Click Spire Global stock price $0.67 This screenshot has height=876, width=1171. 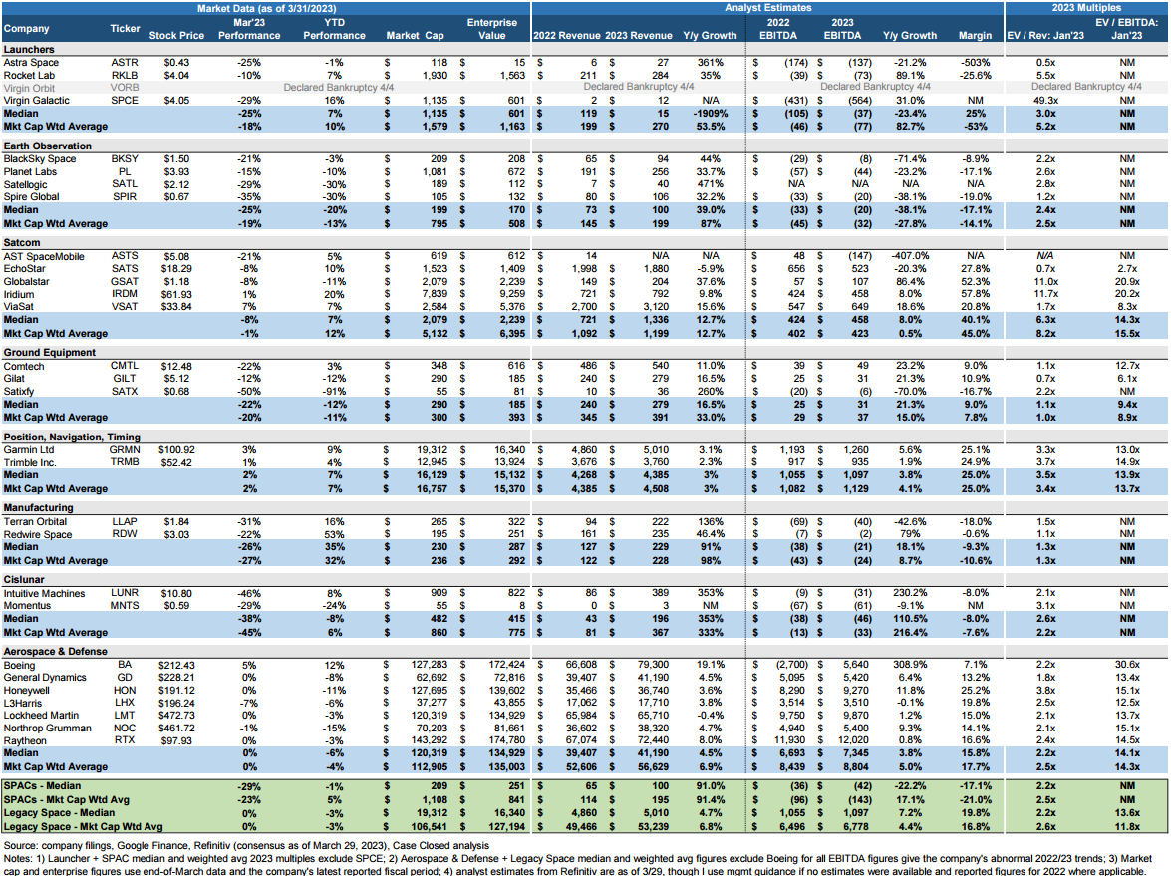[176, 197]
